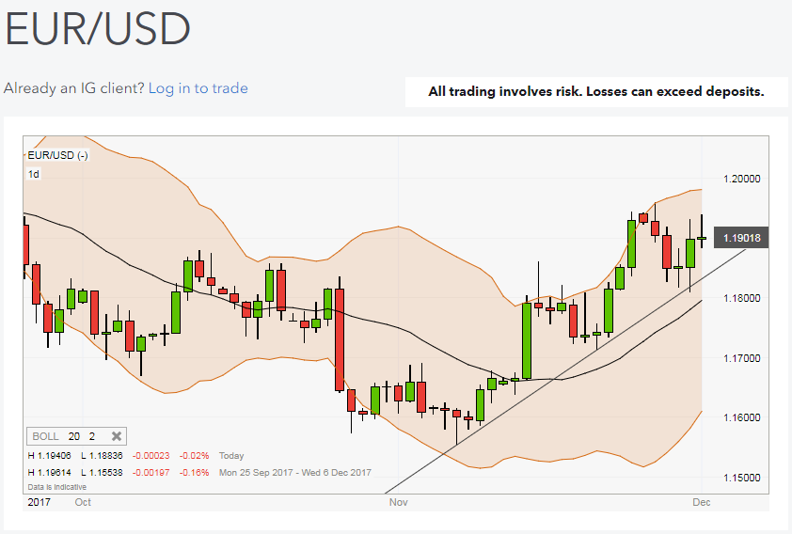The width and height of the screenshot is (792, 534).
Task: Click the 'Today' range label
Action: click(231, 456)
